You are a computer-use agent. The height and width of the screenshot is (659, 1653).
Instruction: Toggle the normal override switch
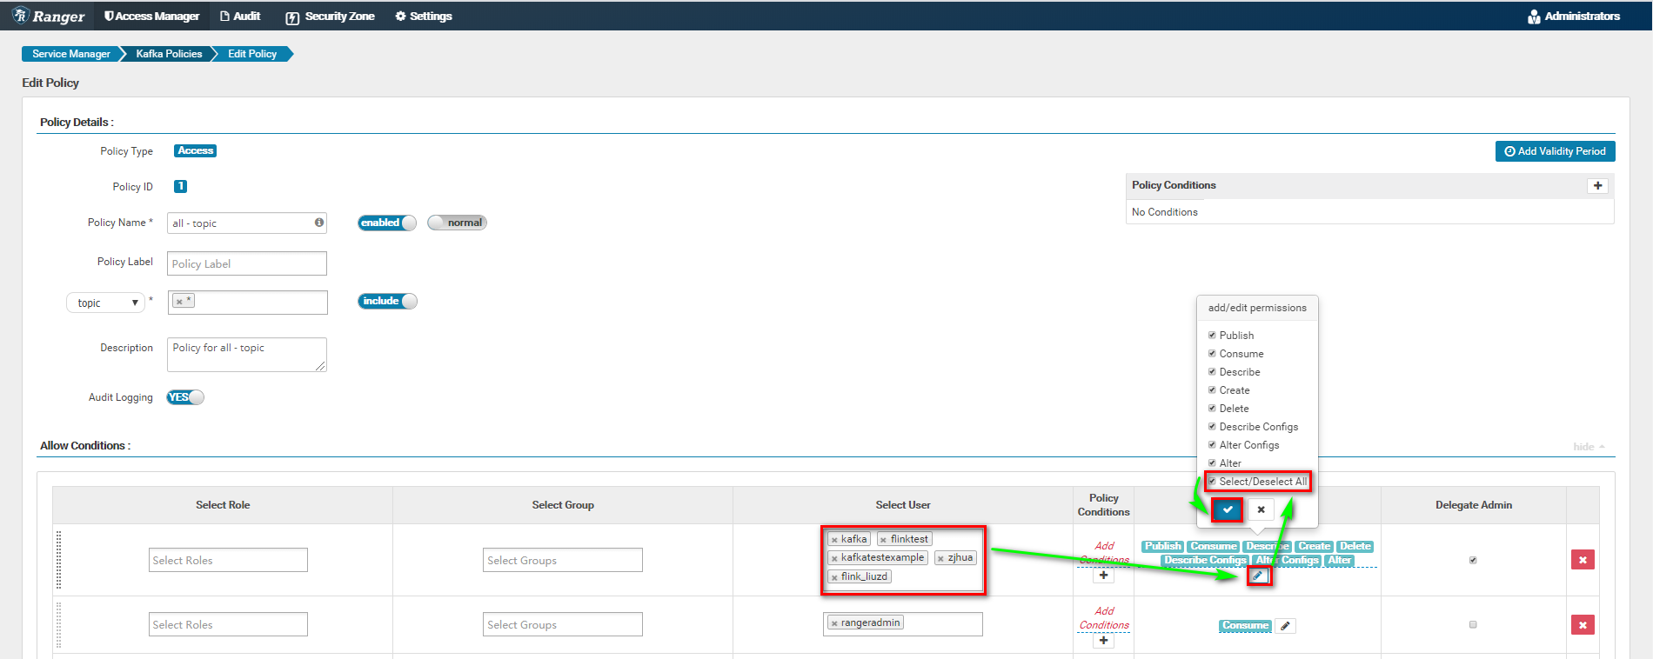point(457,223)
